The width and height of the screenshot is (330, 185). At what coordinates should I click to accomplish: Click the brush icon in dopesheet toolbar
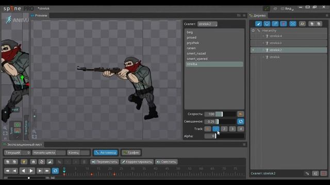[50, 162]
